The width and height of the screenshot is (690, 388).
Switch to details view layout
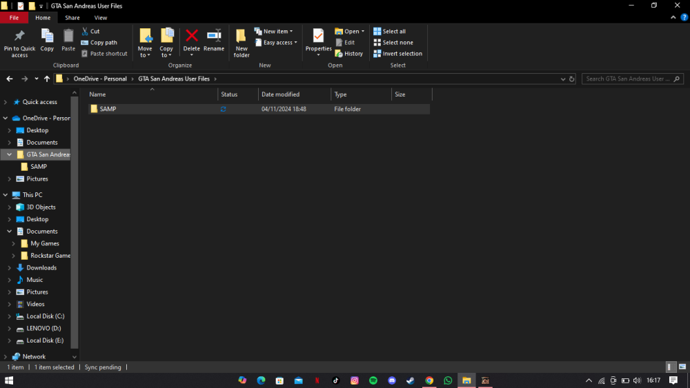[670, 367]
